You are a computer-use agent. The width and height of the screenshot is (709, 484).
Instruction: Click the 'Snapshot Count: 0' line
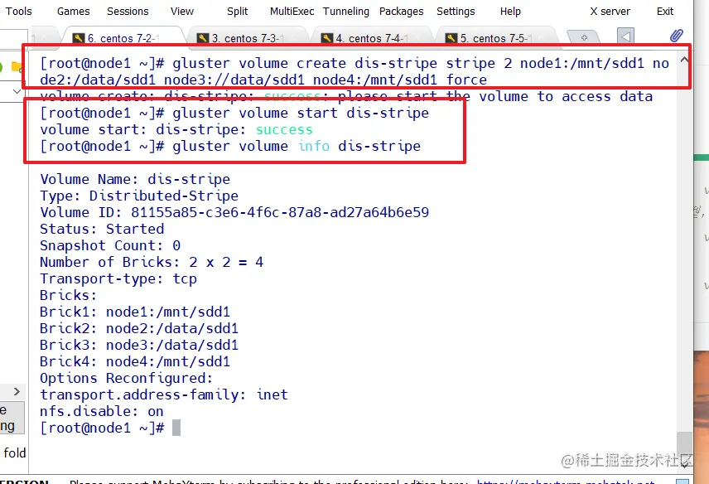coord(110,245)
